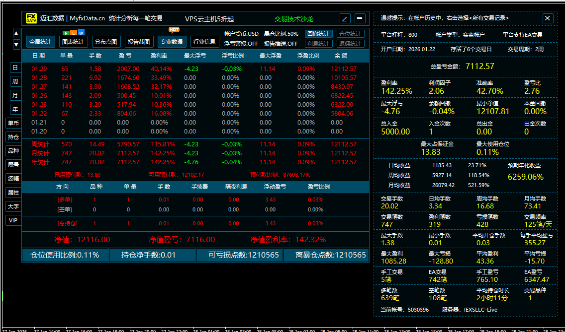Select the 01.29 date row

click(x=195, y=68)
